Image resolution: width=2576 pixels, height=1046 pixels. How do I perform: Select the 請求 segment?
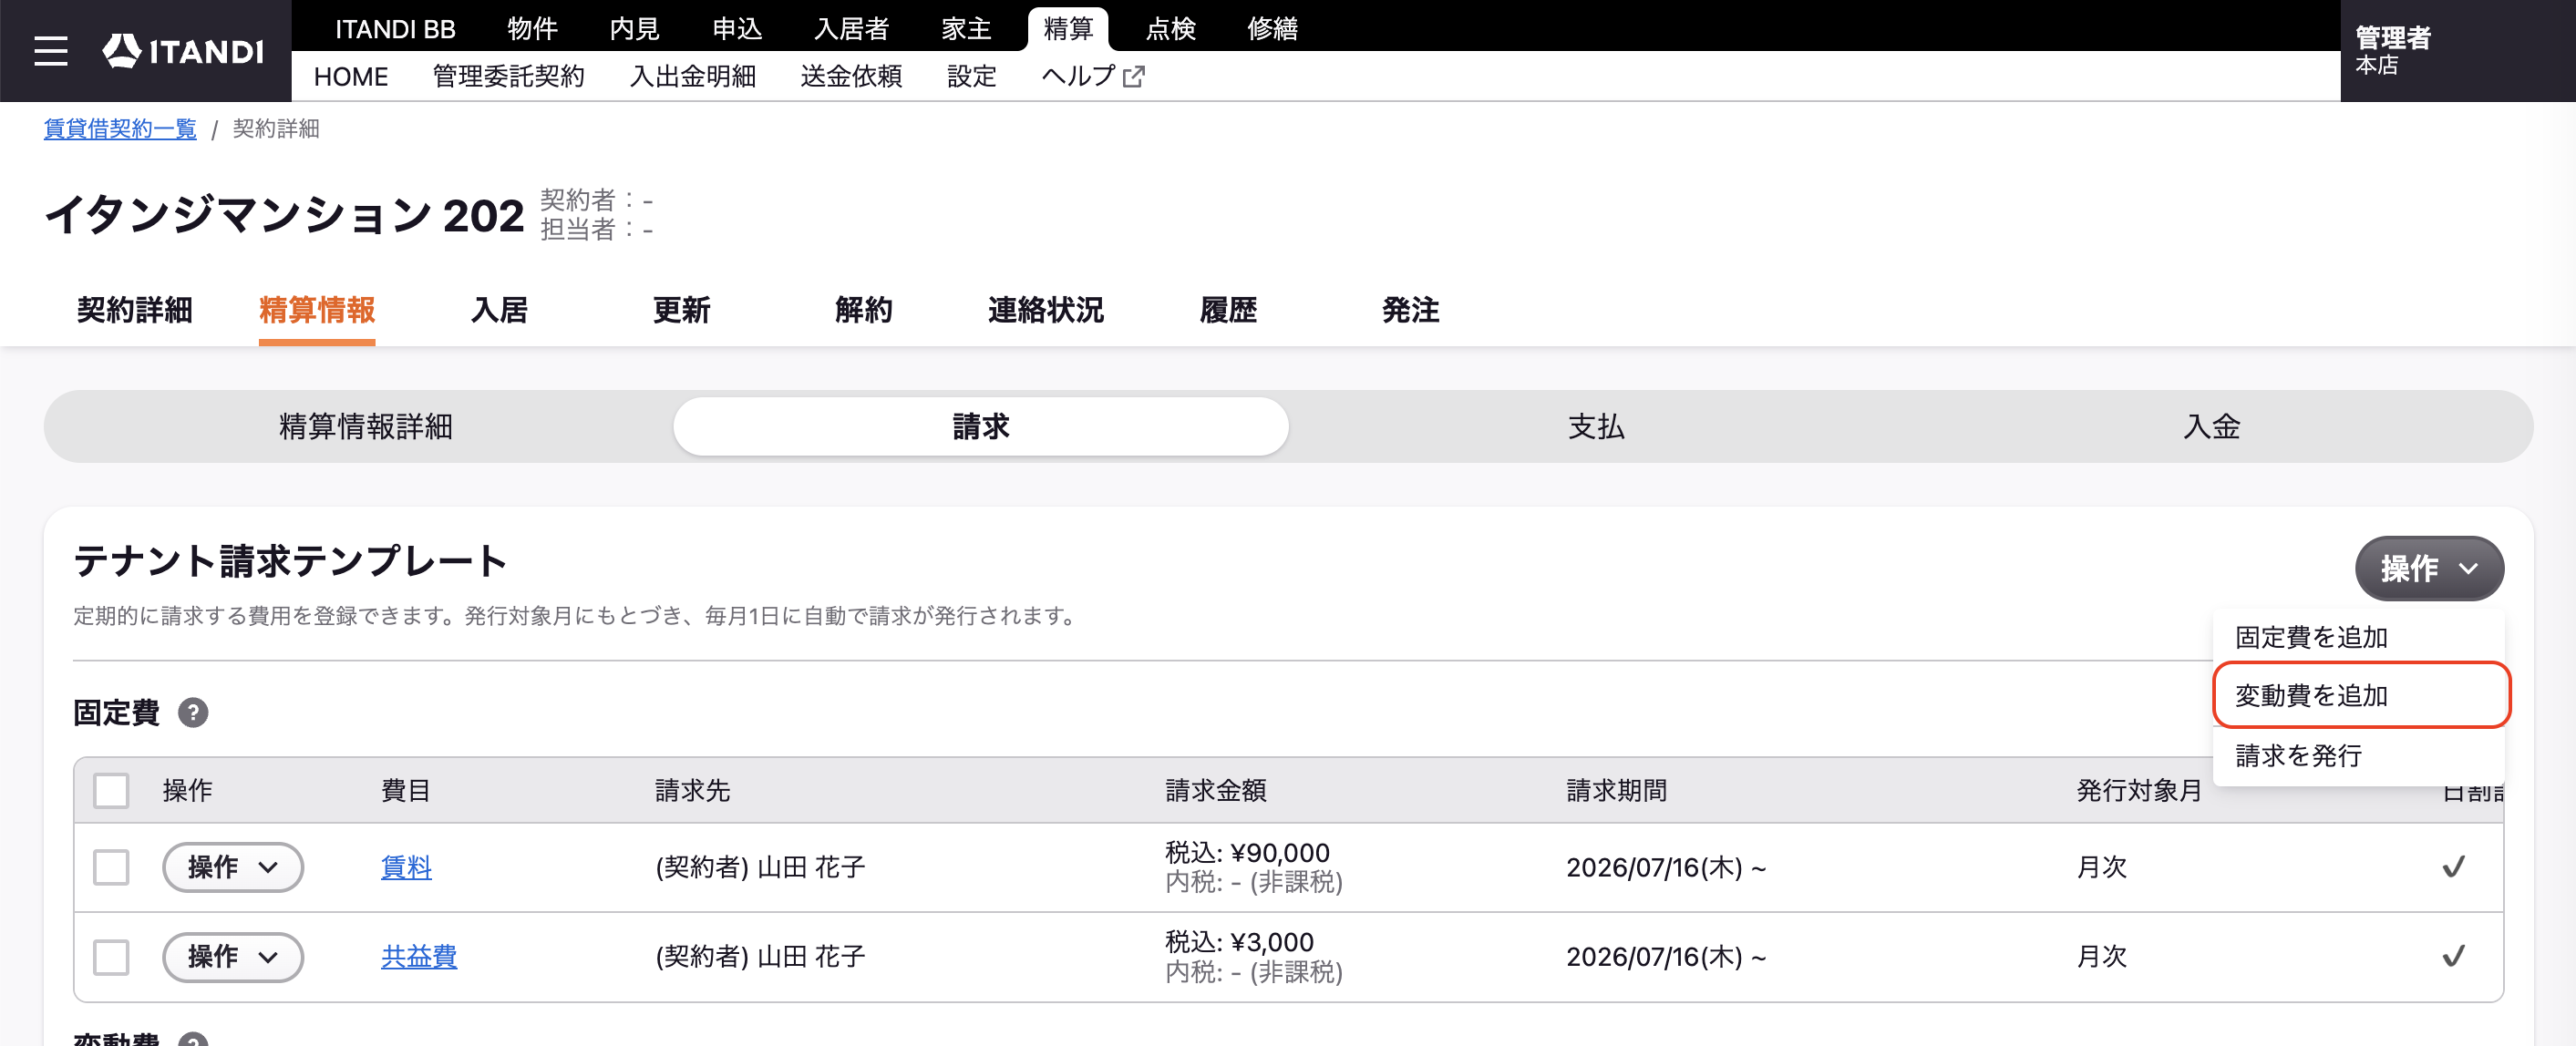click(981, 426)
